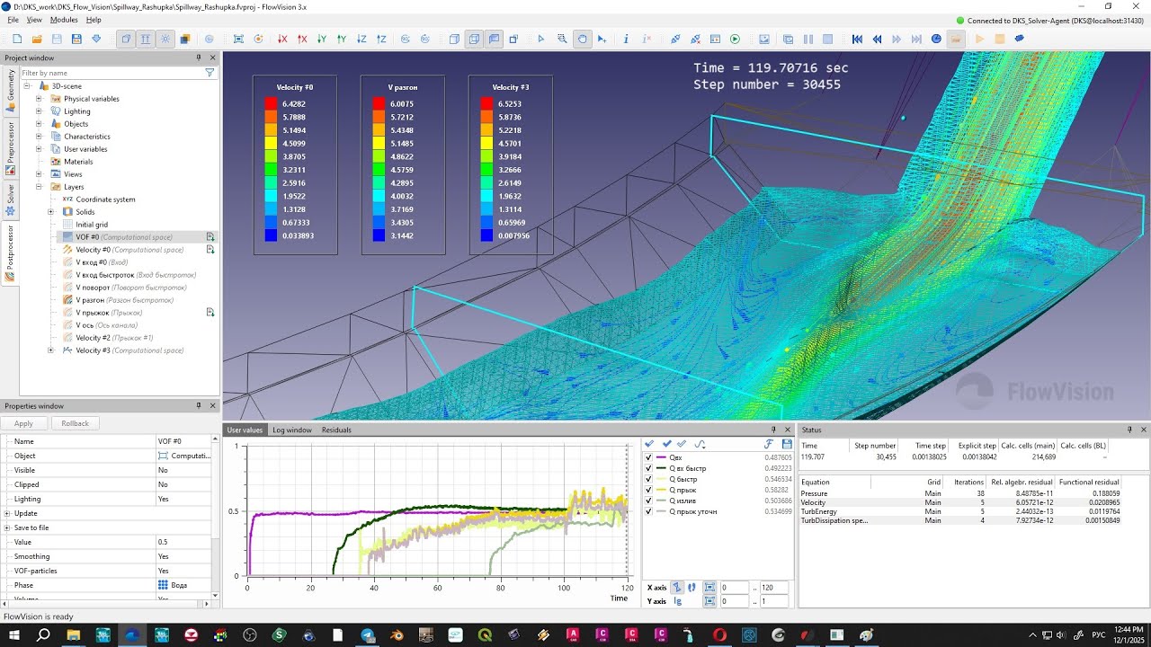1151x647 pixels.
Task: Save the user values chart via disk icon
Action: [x=787, y=444]
